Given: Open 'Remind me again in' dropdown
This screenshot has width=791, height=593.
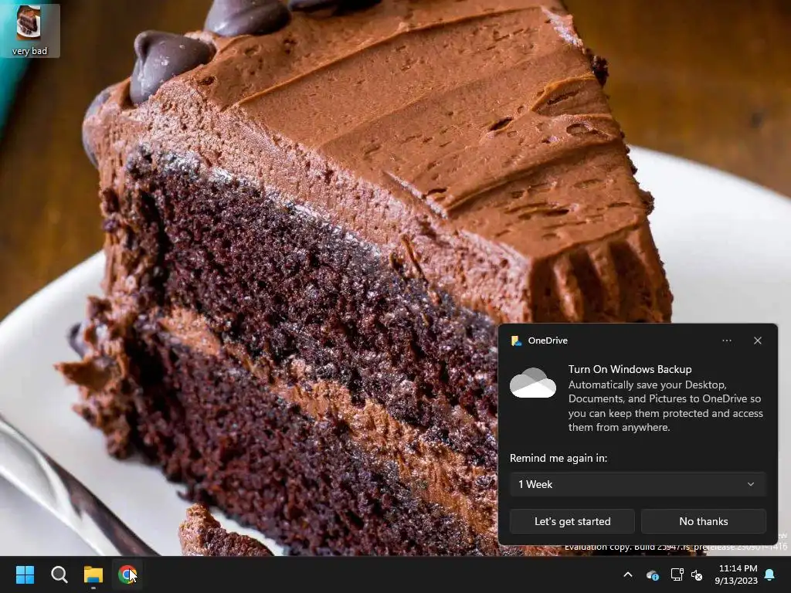Looking at the screenshot, I should tap(637, 484).
